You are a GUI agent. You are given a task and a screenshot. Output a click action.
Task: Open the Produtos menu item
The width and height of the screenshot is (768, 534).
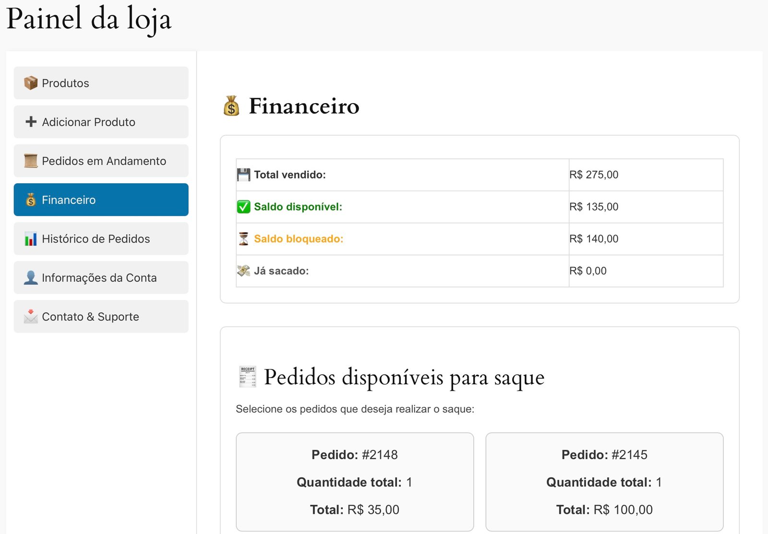101,83
